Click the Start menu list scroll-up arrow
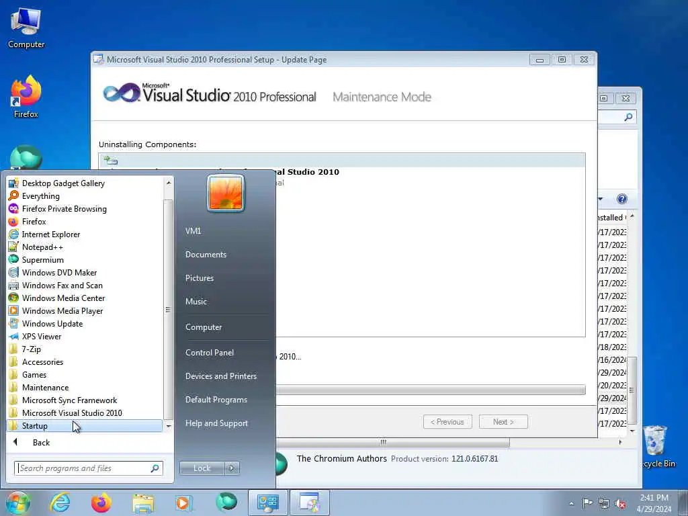Viewport: 688px width, 516px height. click(x=169, y=183)
